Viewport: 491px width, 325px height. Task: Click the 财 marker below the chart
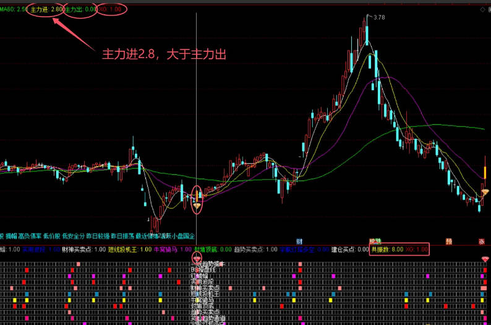299,241
